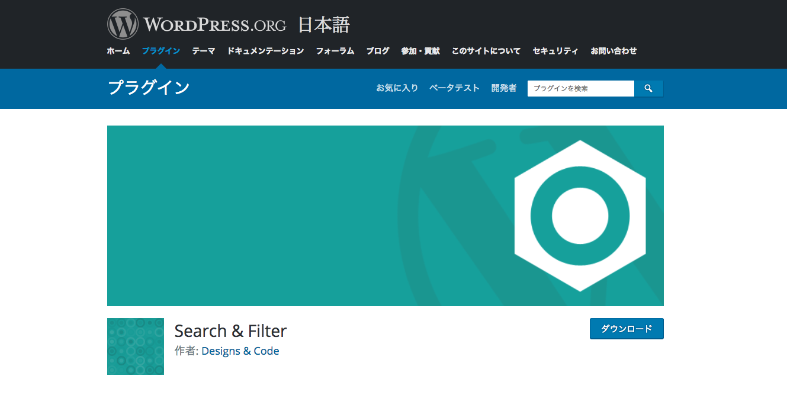Click the Search & Filter plugin title
The width and height of the screenshot is (787, 395).
231,330
